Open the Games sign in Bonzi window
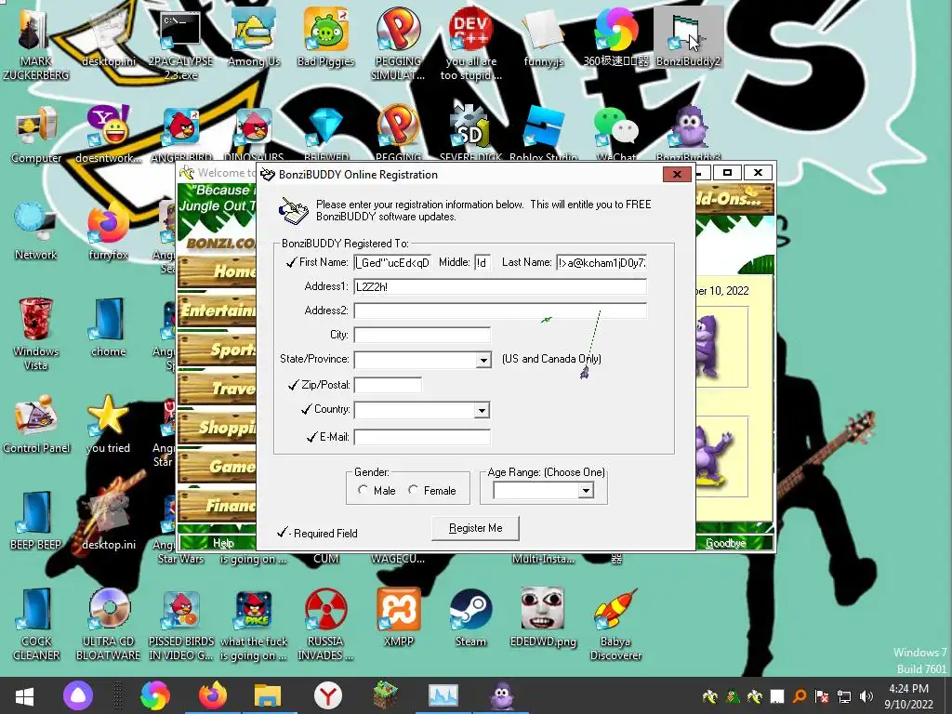 coord(217,467)
